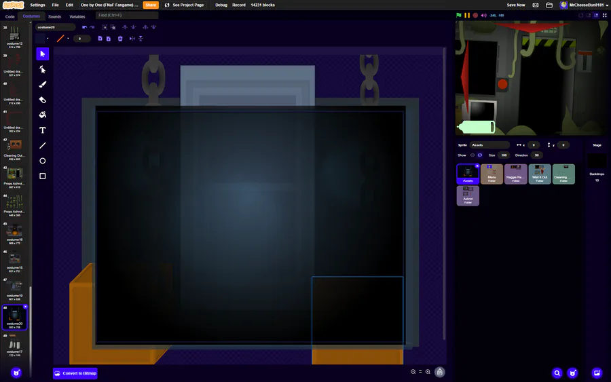This screenshot has width=611, height=382.
Task: Send selection to Back
Action: coord(154,27)
